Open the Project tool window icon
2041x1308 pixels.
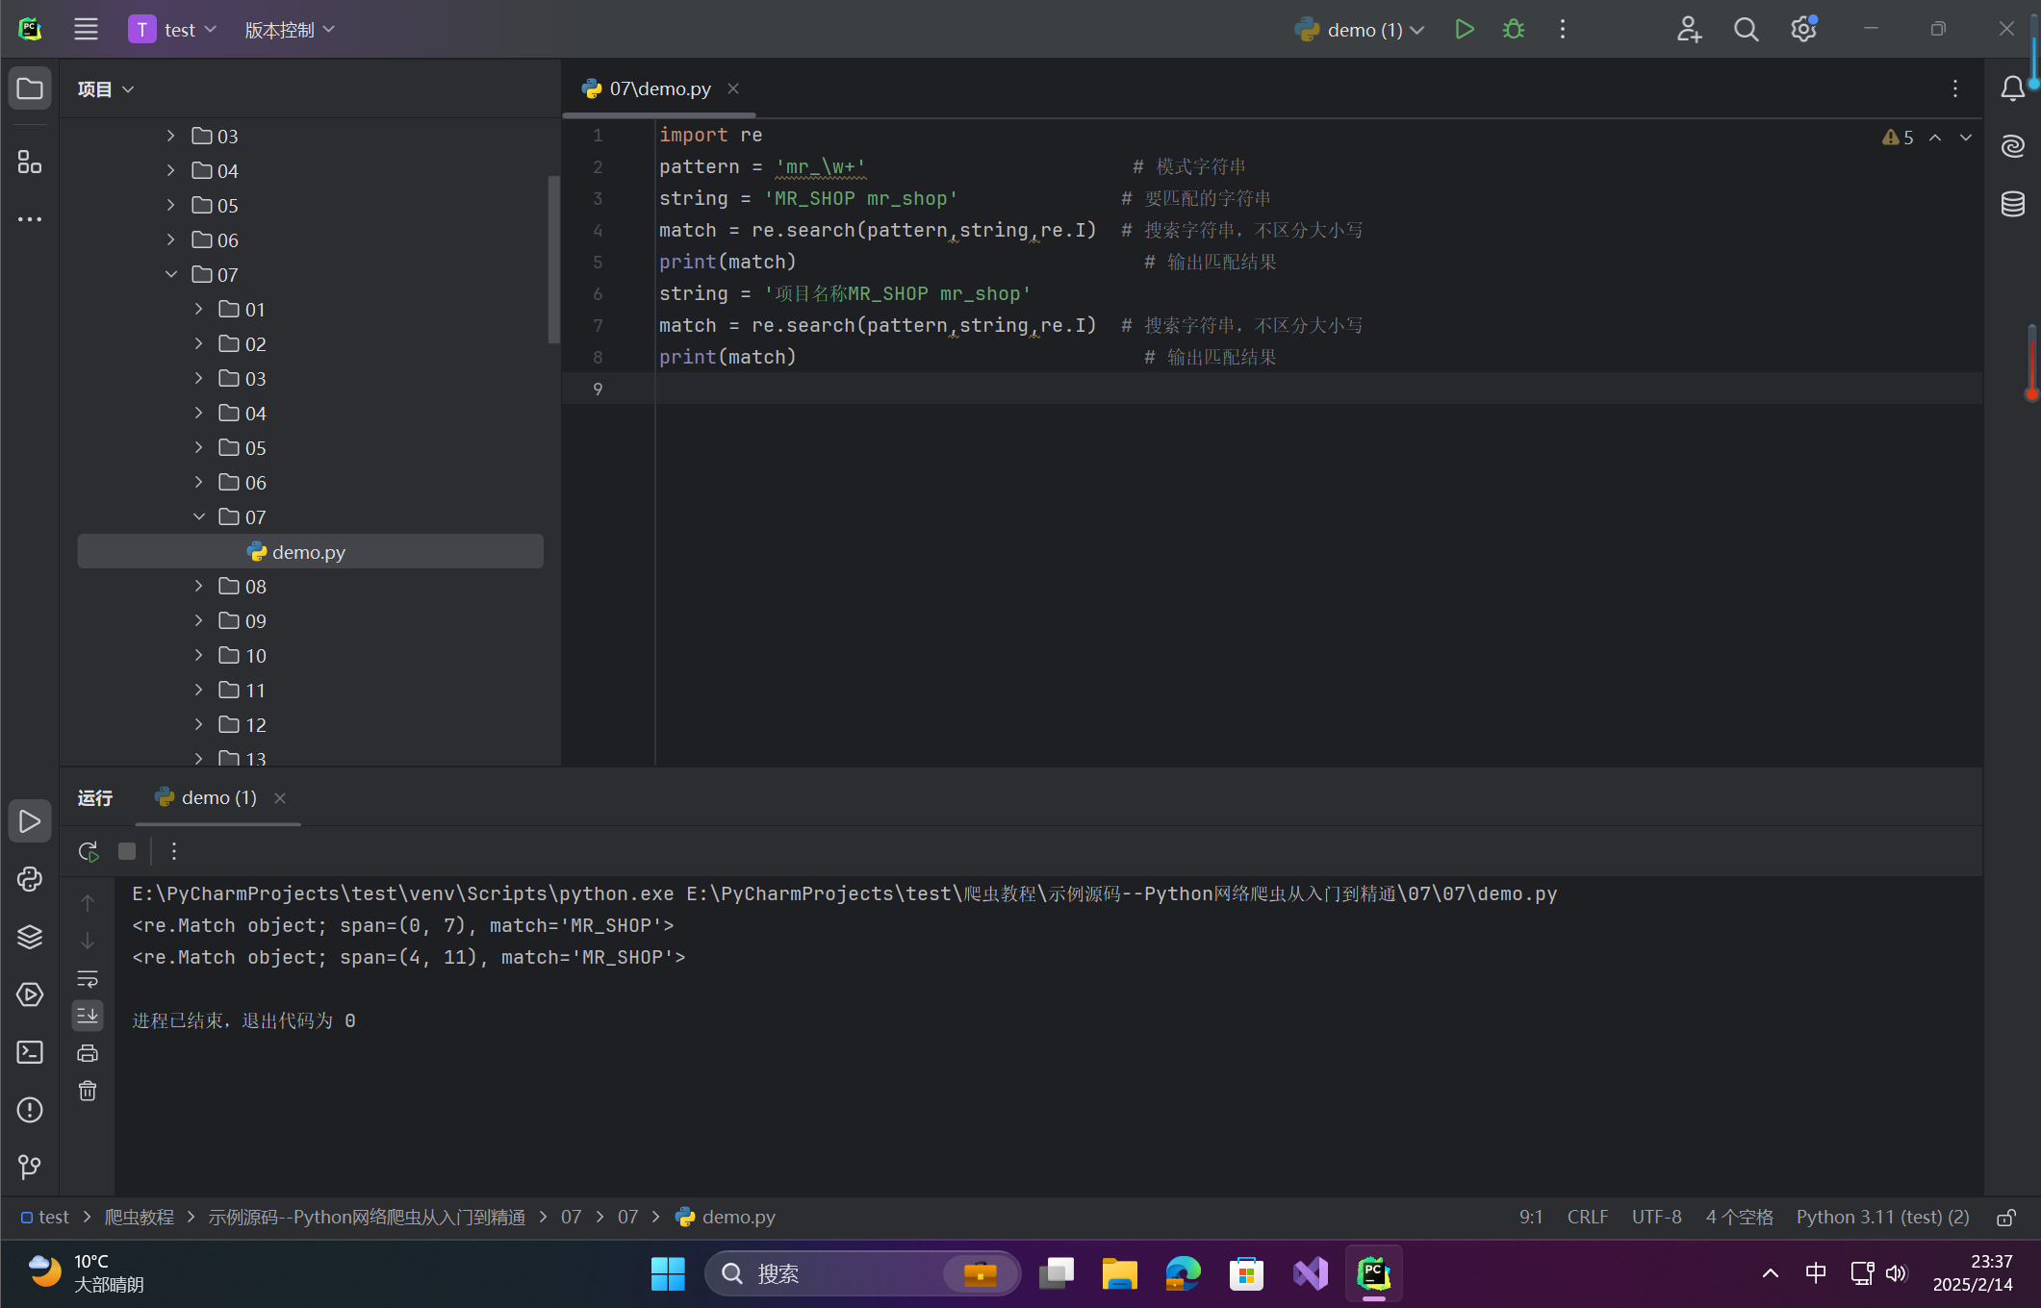point(30,88)
